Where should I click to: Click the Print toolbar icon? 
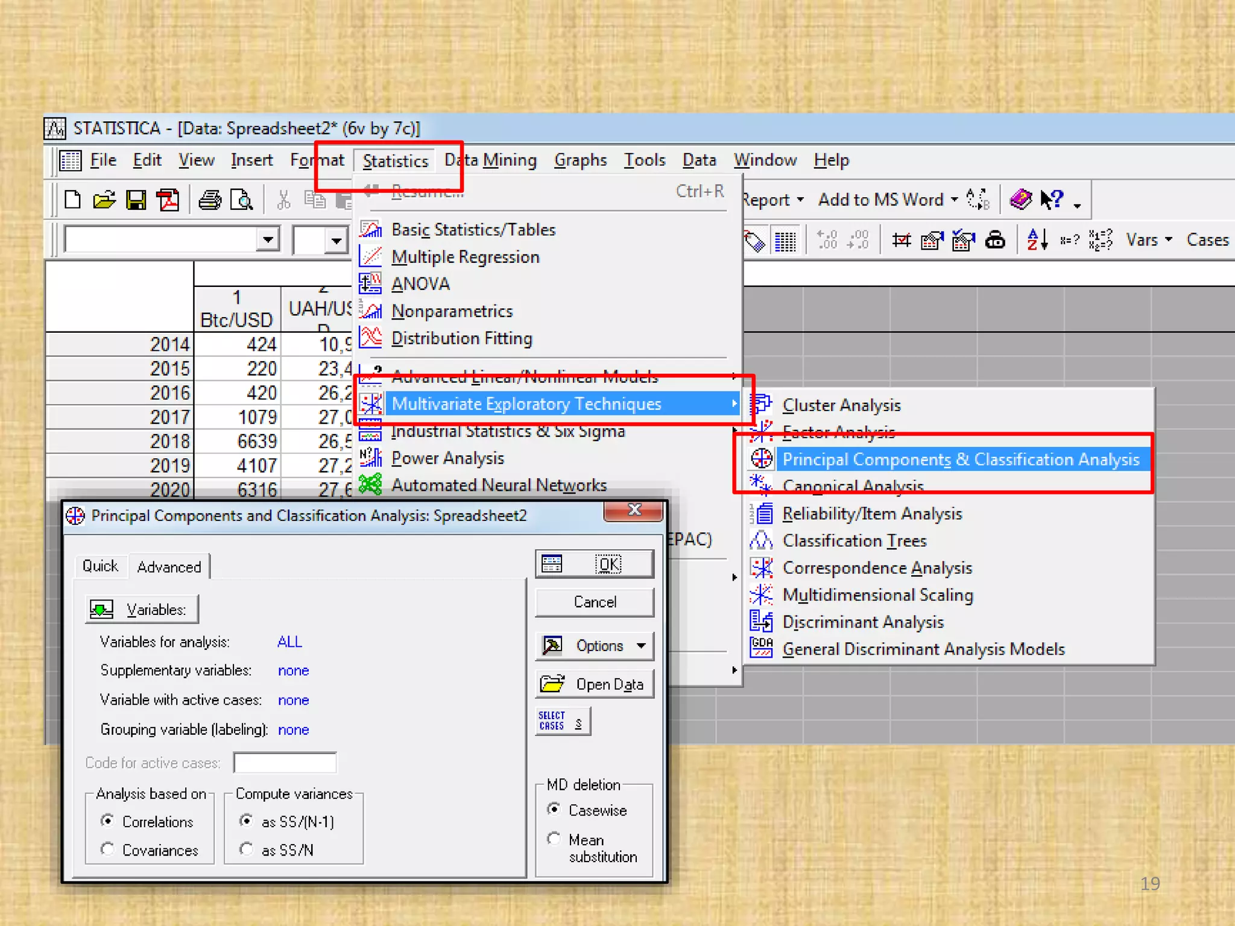tap(209, 200)
